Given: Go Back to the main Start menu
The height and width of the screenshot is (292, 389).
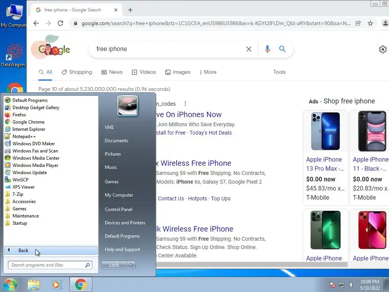Looking at the screenshot, I should pyautogui.click(x=51, y=250).
